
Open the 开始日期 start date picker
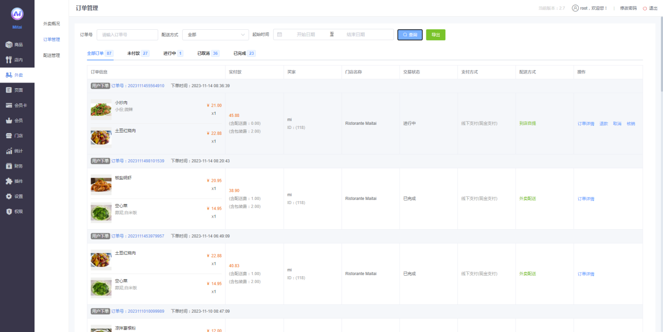point(306,34)
